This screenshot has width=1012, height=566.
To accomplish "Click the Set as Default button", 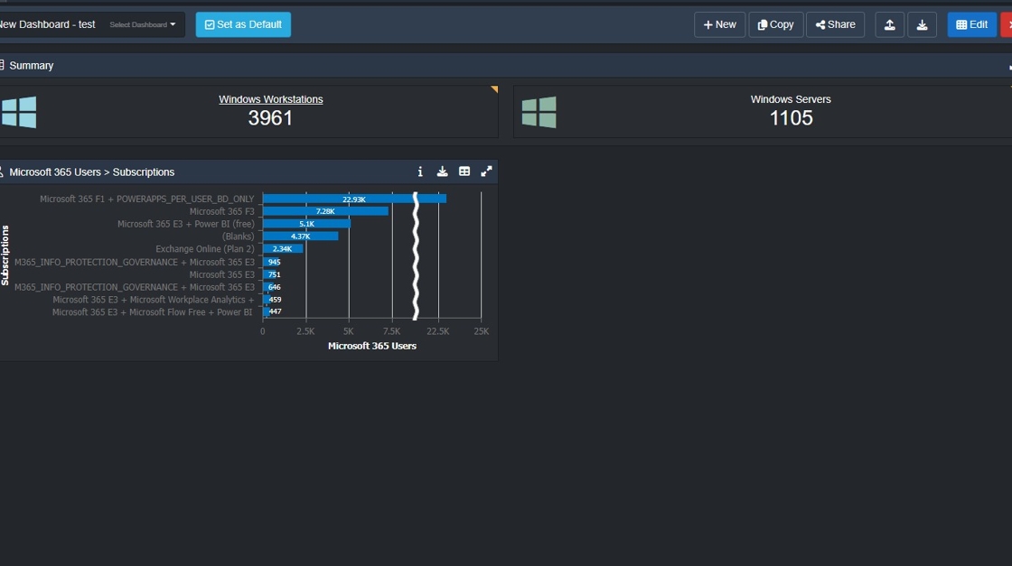I will pos(243,24).
